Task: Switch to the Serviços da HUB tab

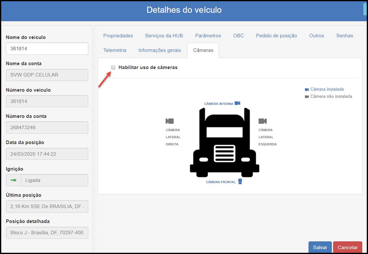Action: point(164,36)
